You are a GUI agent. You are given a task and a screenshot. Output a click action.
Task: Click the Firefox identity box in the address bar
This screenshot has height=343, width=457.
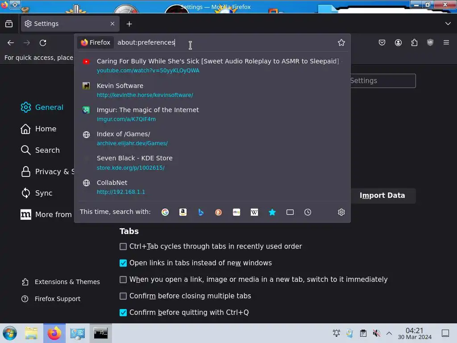coord(96,42)
